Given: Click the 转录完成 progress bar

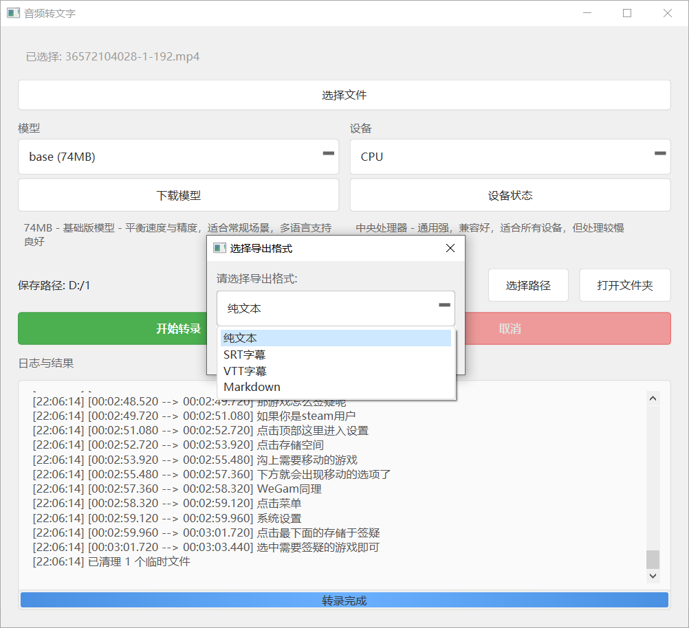Looking at the screenshot, I should [x=344, y=601].
